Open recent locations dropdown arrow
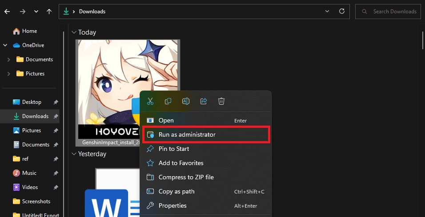This screenshot has height=217, width=425. tap(36, 12)
